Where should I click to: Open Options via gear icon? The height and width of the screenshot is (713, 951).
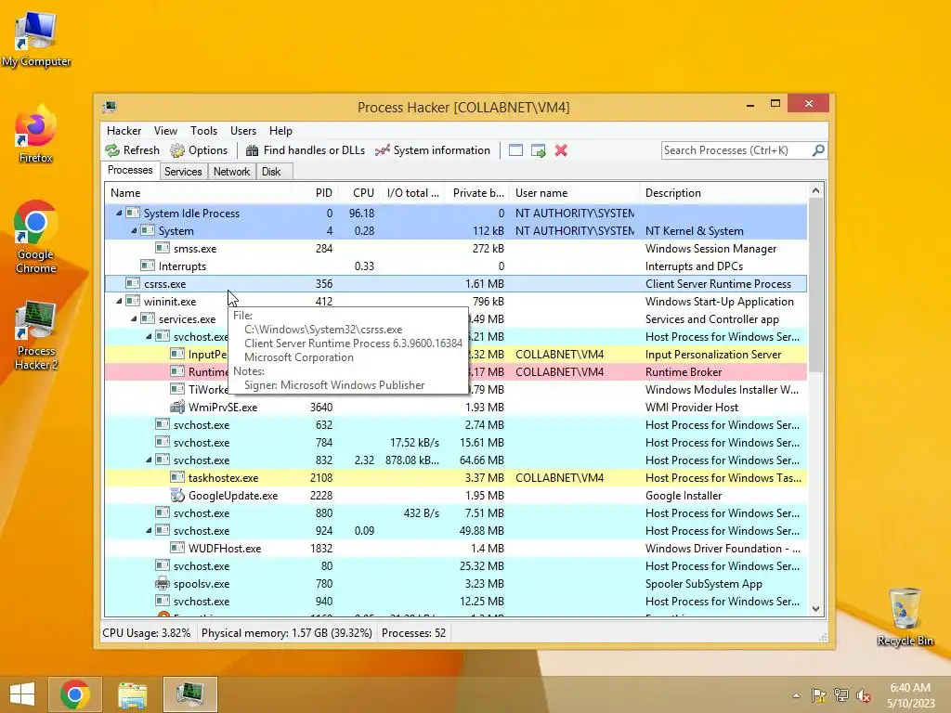[x=177, y=150]
